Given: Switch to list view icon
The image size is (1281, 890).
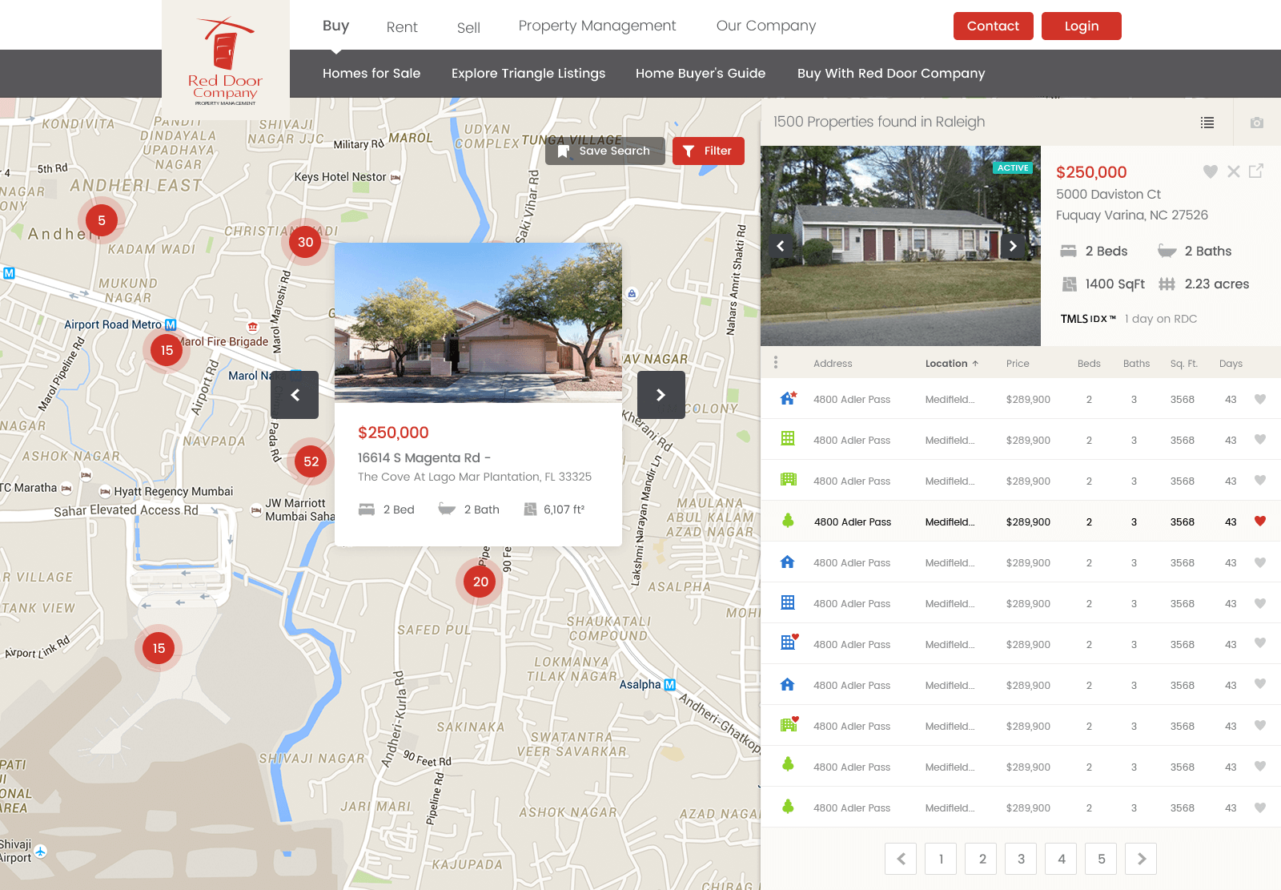Looking at the screenshot, I should tap(1207, 123).
